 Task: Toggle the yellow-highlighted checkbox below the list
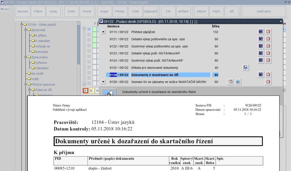point(91,91)
